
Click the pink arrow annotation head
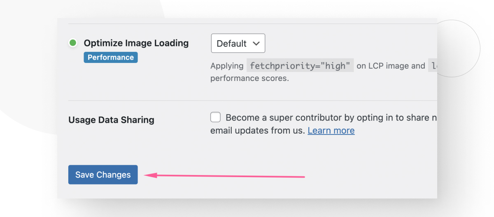147,175
